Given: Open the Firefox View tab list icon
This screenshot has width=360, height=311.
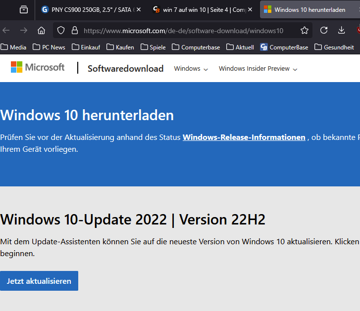Looking at the screenshot, I should pos(24,9).
